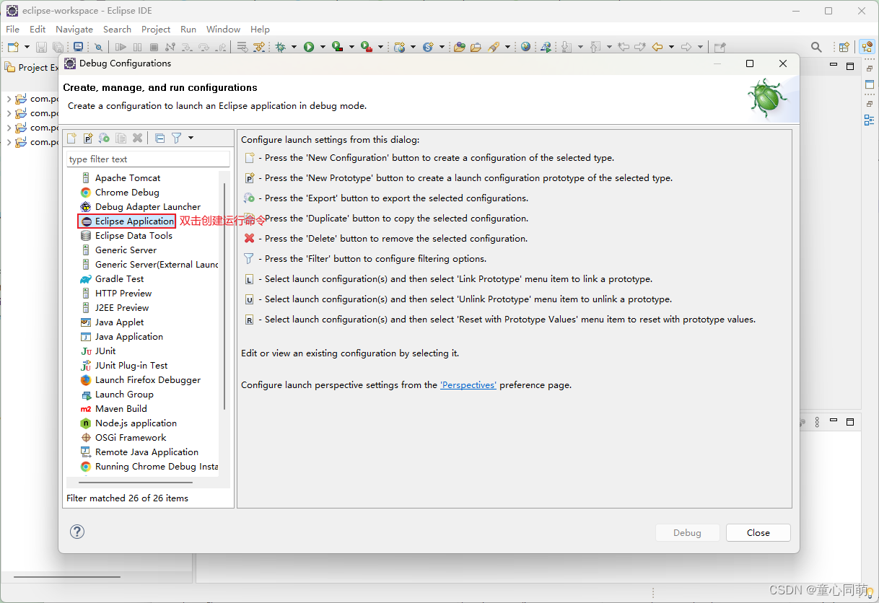Click the Close button in Debug Configurations

[x=758, y=532]
